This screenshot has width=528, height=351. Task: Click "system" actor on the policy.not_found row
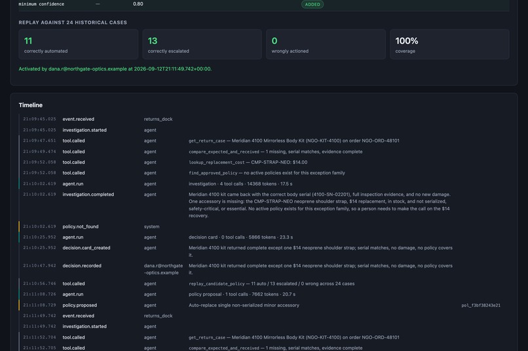pos(151,227)
